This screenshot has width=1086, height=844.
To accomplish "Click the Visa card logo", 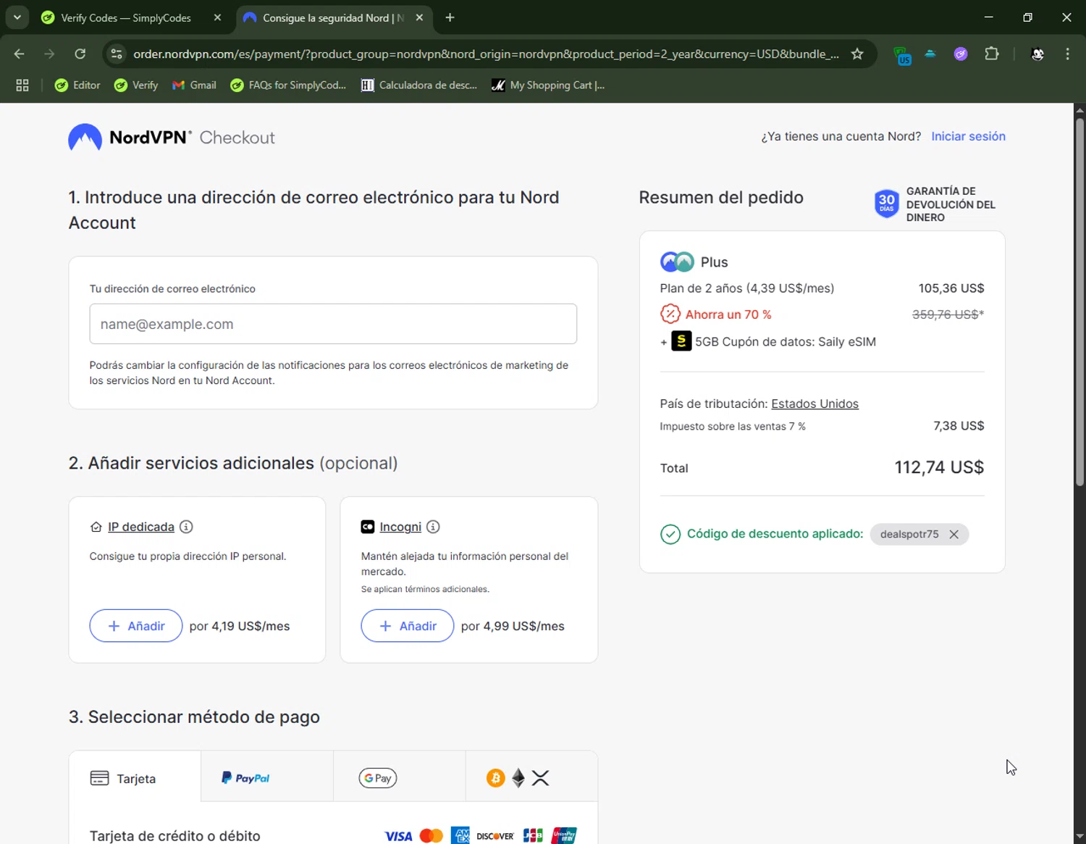I will (x=398, y=836).
